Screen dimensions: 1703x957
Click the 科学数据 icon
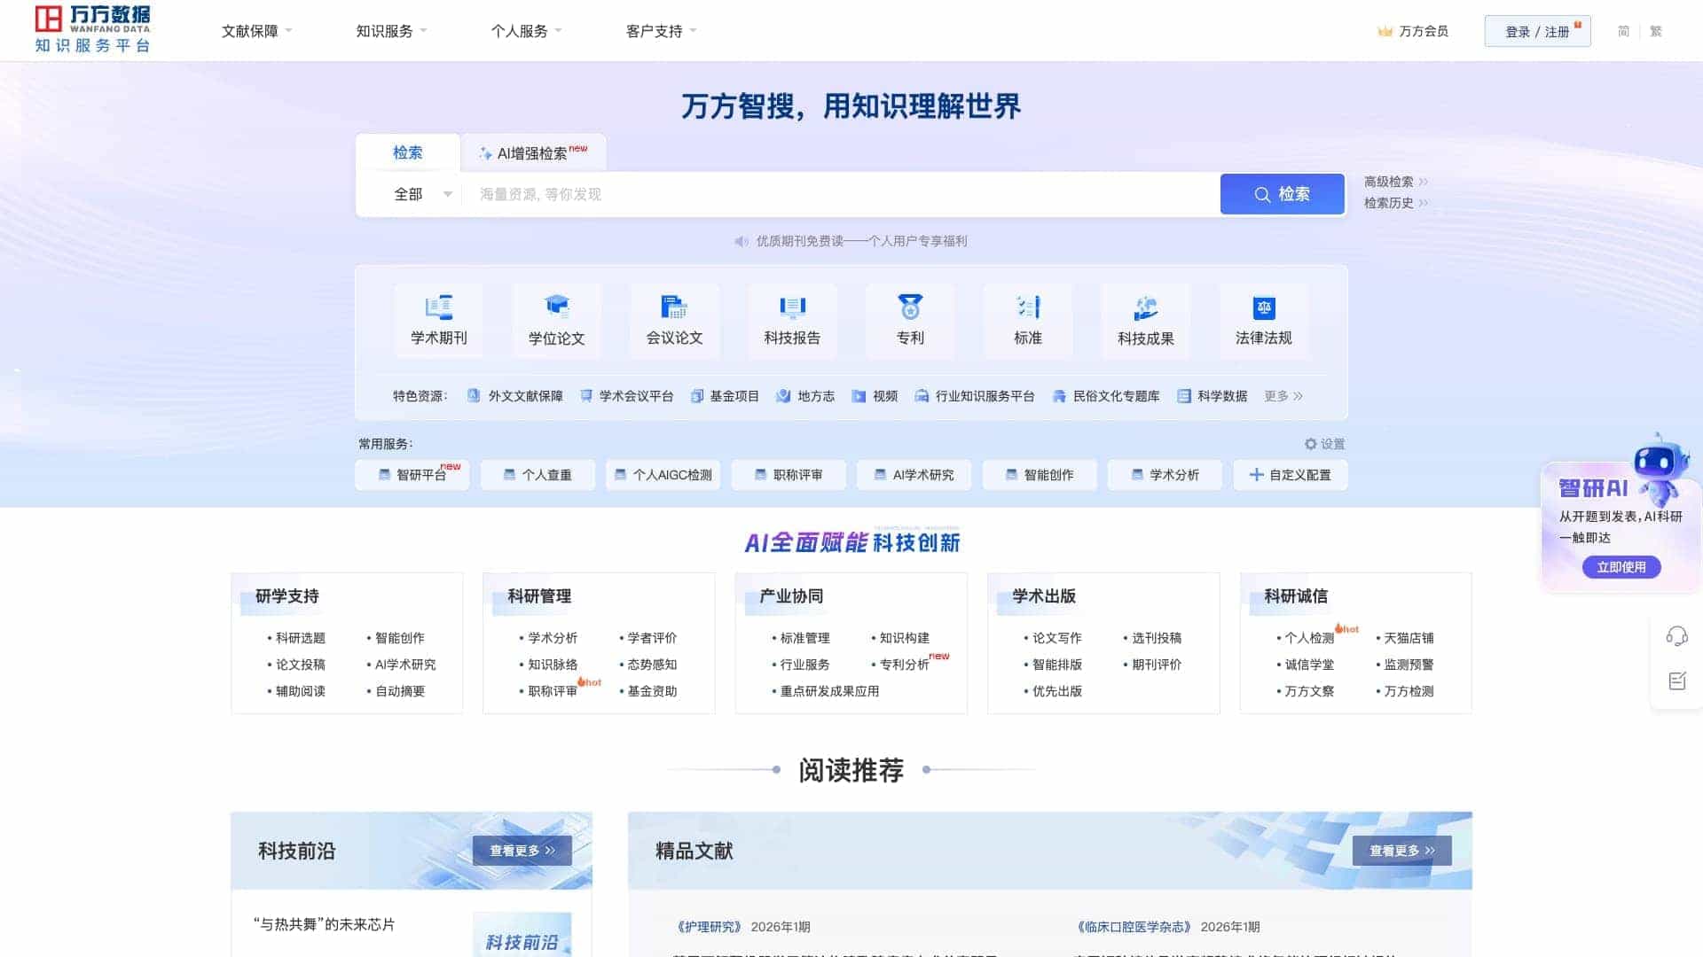click(x=1184, y=396)
